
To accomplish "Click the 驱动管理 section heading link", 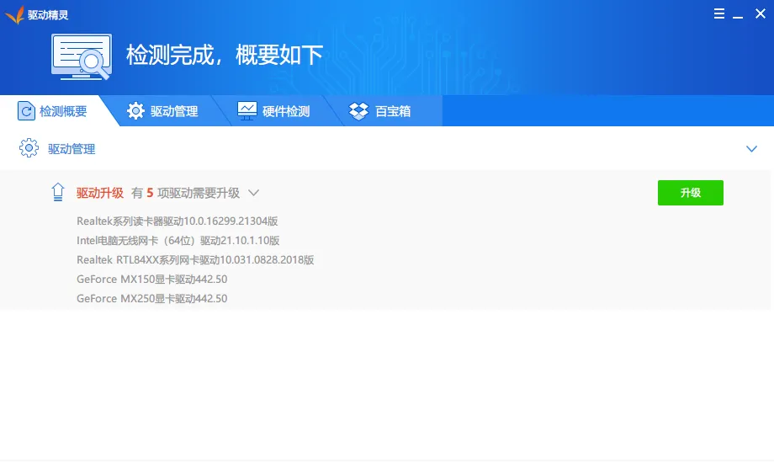I will [72, 149].
